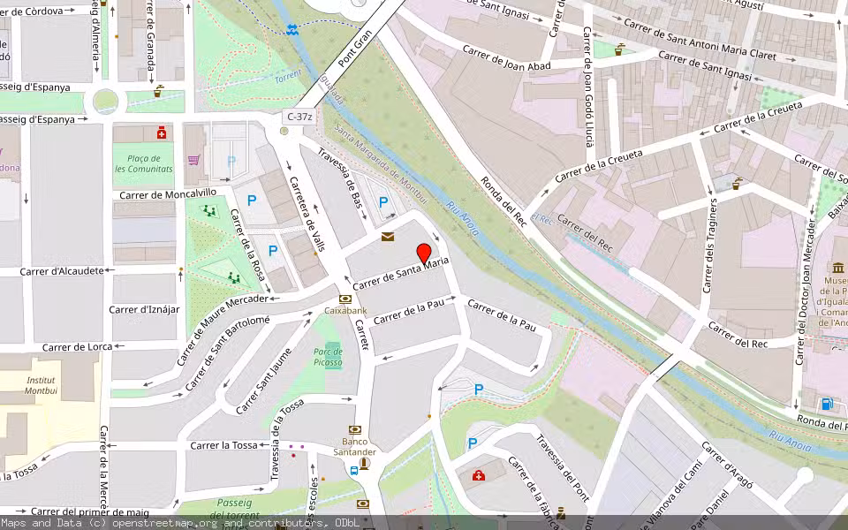The height and width of the screenshot is (530, 848).
Task: Select the Ronda del Rec label near Pont Gran
Action: [x=503, y=201]
